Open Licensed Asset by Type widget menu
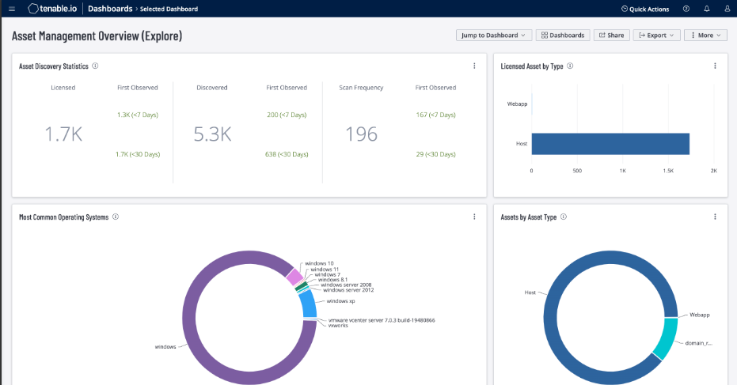 pos(715,66)
